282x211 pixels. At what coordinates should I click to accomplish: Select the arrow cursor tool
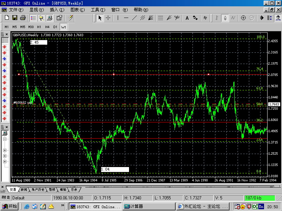[100, 18]
